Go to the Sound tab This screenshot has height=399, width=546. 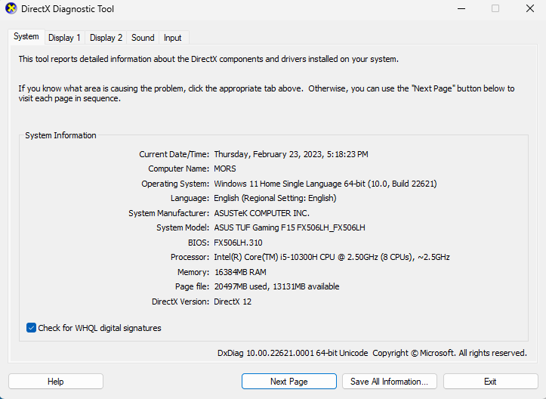coord(143,38)
